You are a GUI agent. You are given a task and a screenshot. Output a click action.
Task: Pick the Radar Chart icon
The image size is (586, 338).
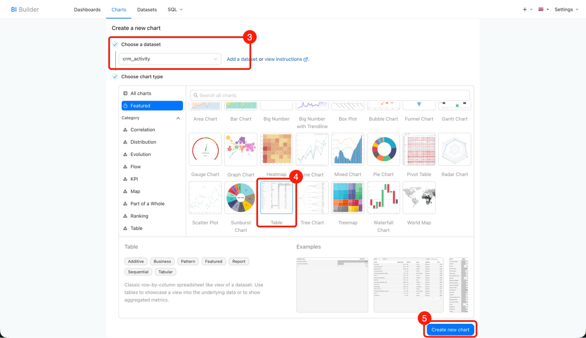(x=455, y=150)
